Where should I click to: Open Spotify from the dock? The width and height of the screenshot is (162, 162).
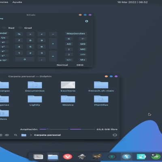(x=156, y=157)
